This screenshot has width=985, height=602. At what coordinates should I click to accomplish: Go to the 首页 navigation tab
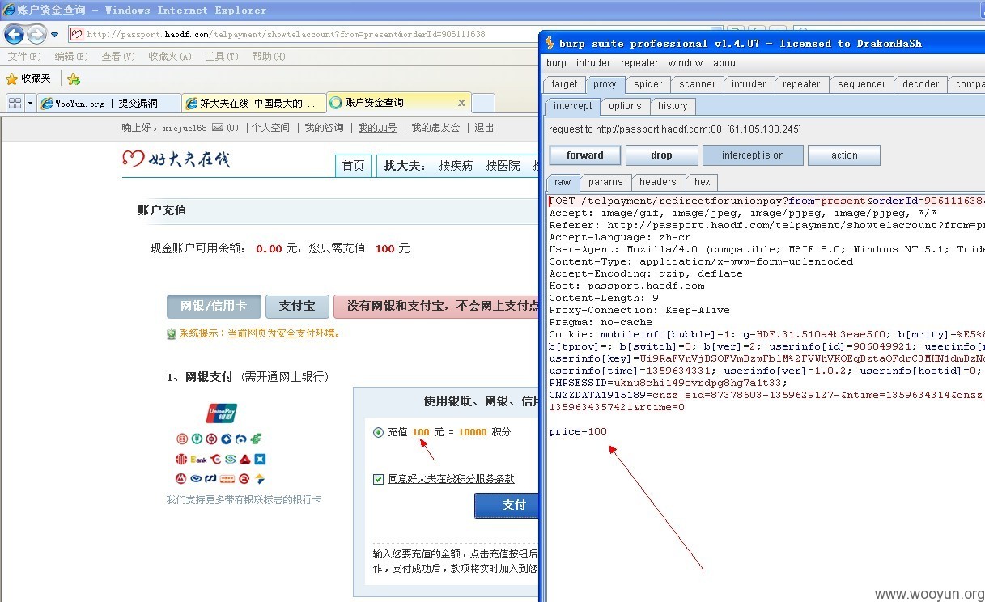354,166
